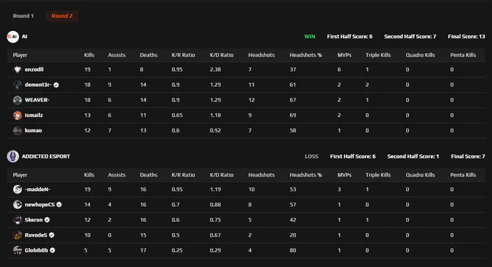Click Addicted Esport's Final Score: 7 text
This screenshot has height=267, width=492.
coord(468,156)
